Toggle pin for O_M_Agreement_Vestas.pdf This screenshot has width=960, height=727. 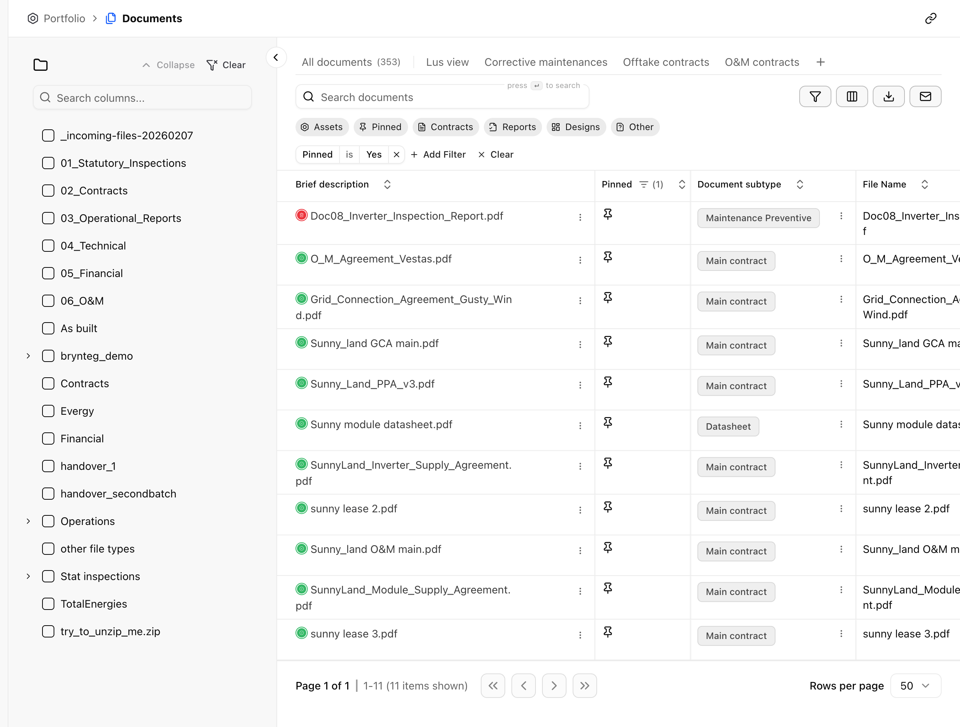tap(607, 257)
